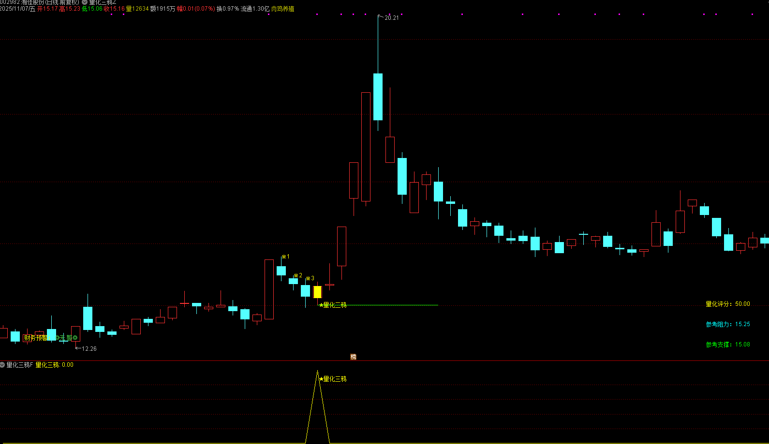Screen dimensions: 769x444
Task: Click the 低15.06 low price value
Action: 92,9
